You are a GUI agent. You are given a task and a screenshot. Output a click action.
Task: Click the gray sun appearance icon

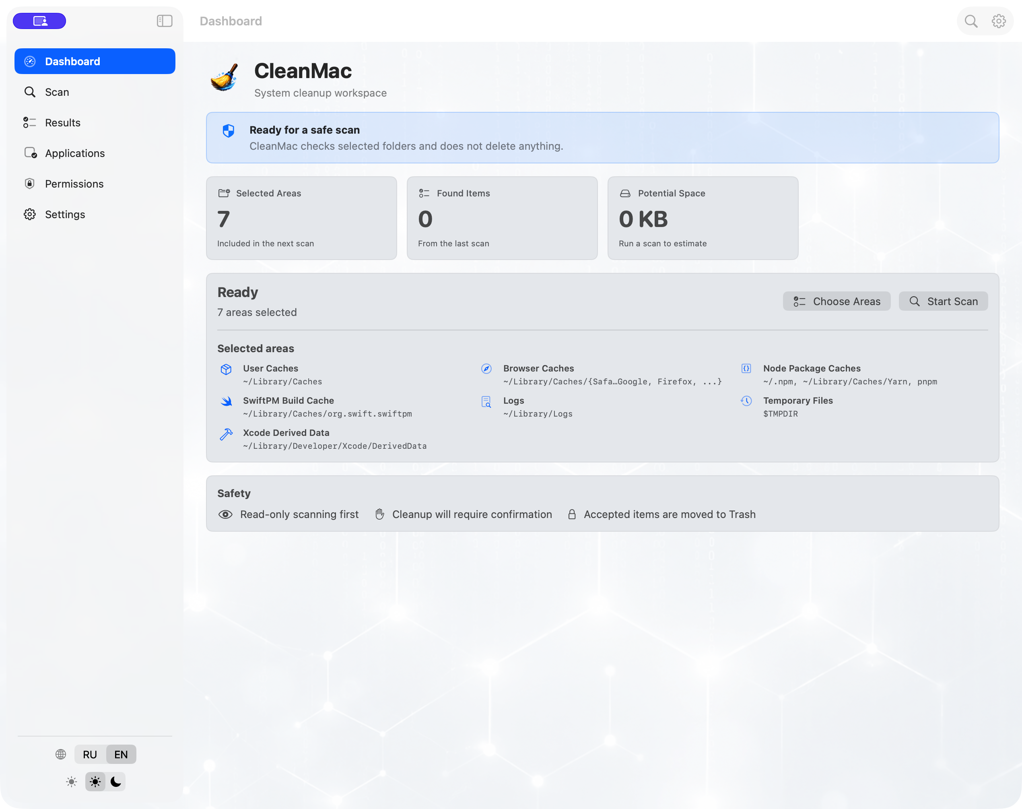71,782
